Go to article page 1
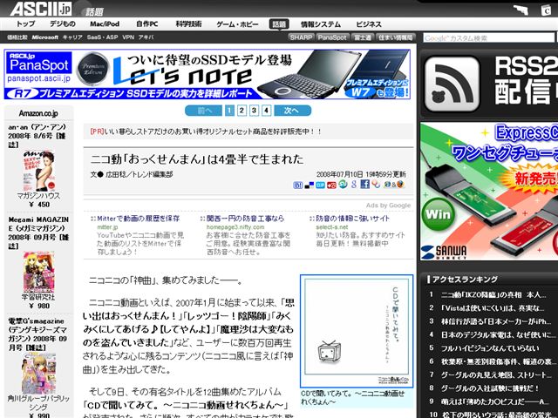 (229, 111)
